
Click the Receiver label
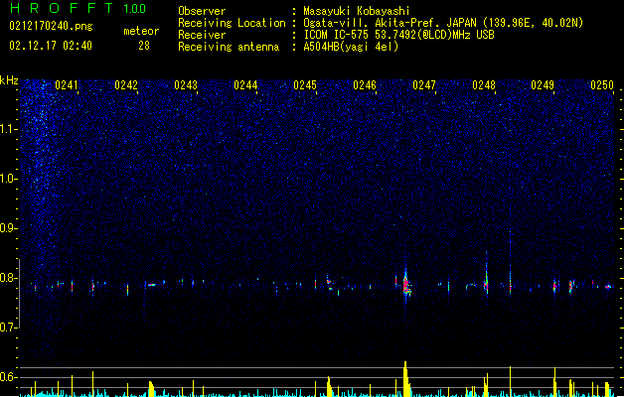202,35
